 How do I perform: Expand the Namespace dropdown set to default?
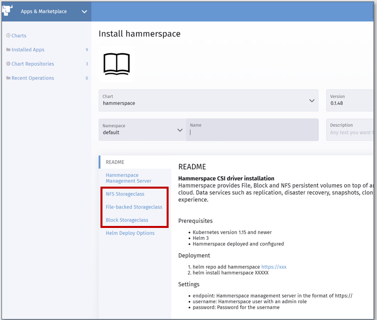point(142,129)
